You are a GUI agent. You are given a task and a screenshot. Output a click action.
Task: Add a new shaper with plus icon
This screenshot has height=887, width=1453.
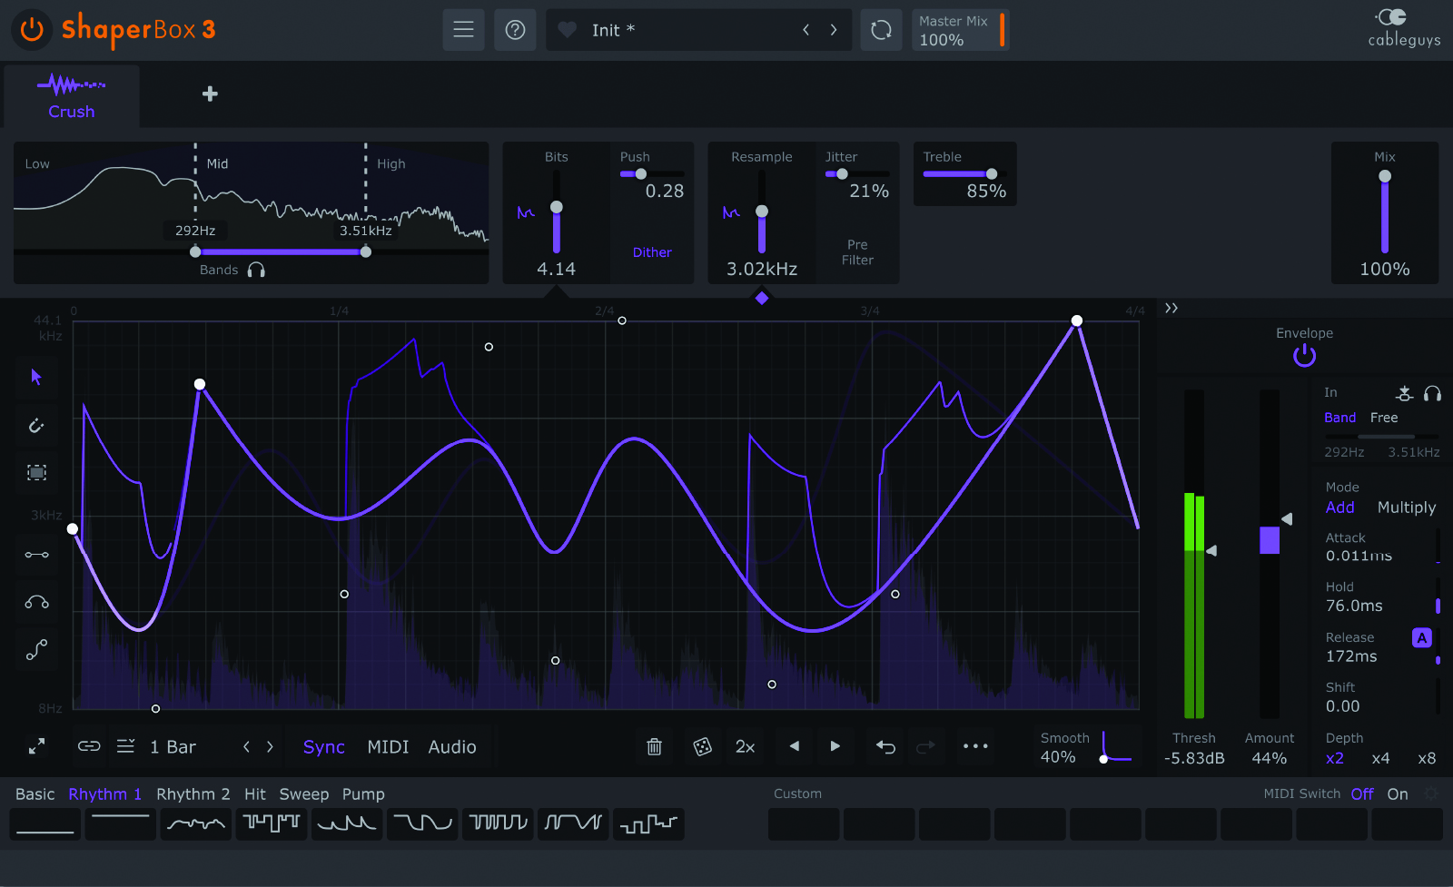click(x=210, y=94)
